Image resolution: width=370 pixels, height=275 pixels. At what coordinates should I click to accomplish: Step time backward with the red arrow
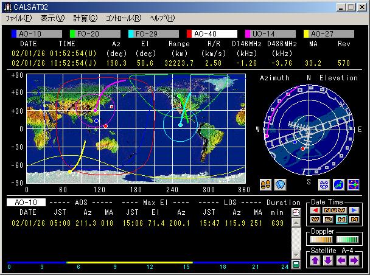point(315,210)
